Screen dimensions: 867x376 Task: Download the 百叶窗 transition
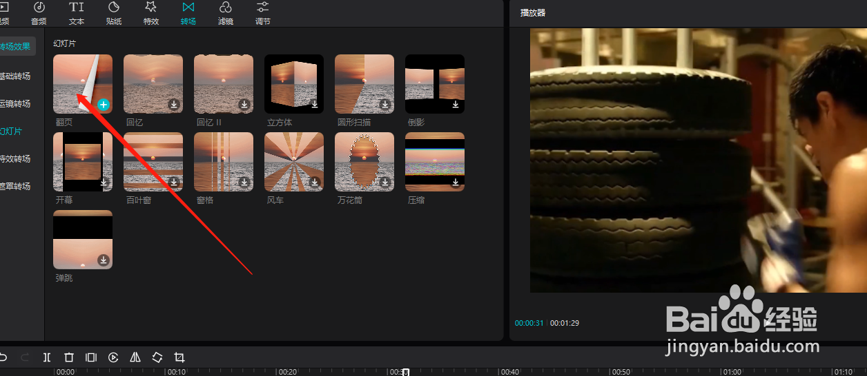pyautogui.click(x=173, y=182)
